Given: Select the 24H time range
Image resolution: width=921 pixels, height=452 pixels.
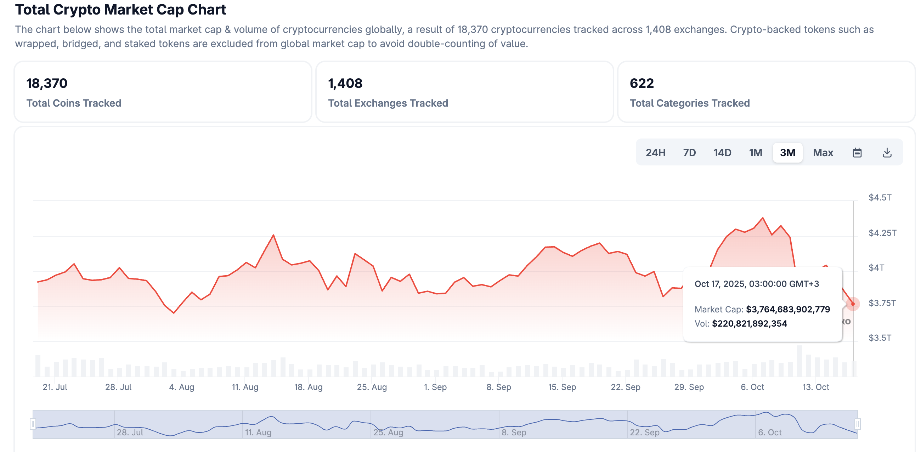Looking at the screenshot, I should pos(655,153).
